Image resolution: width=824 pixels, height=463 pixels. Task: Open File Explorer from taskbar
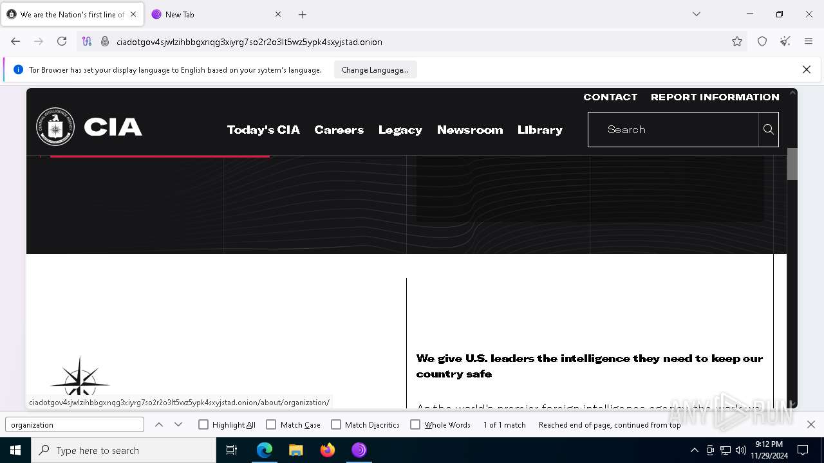(296, 450)
